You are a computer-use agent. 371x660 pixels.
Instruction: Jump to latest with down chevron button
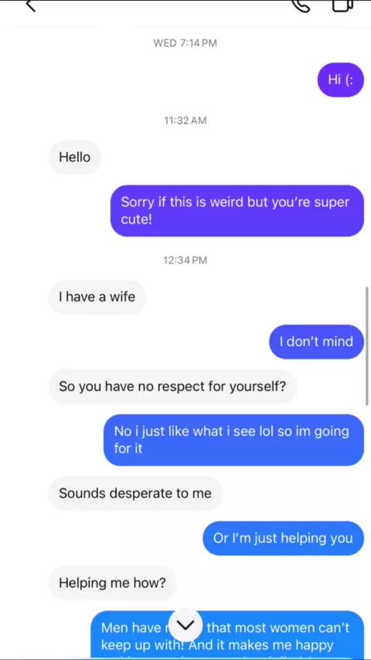click(185, 625)
